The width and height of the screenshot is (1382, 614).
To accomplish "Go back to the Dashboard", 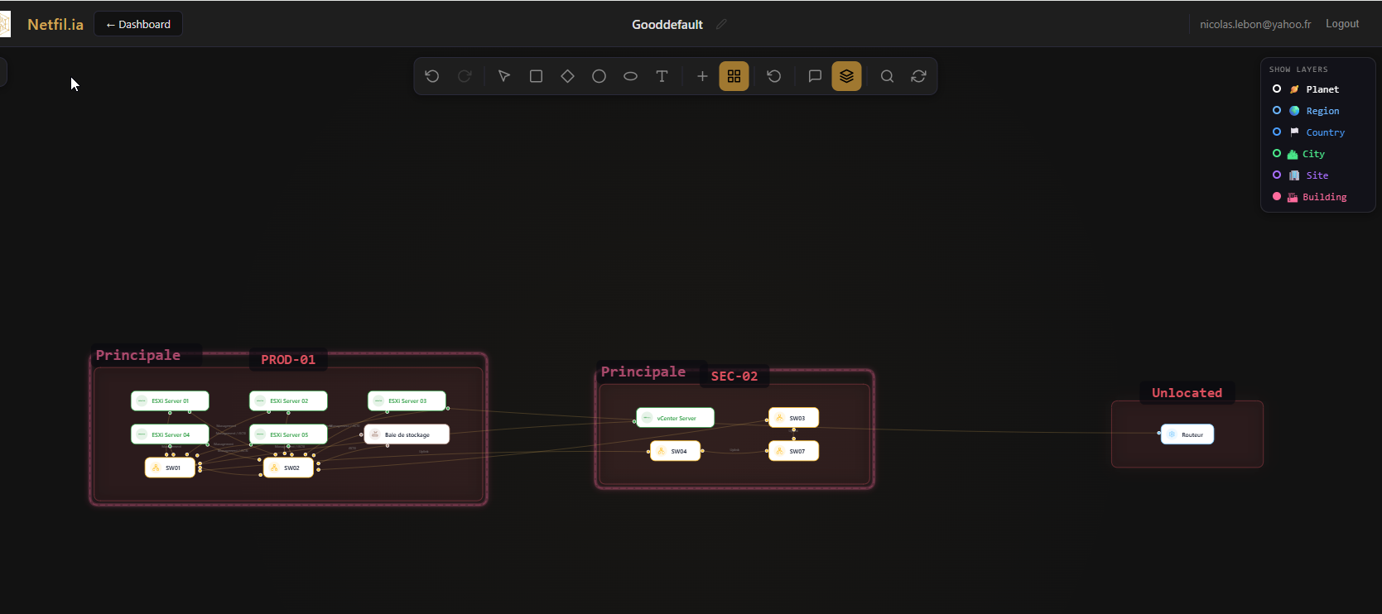I will pos(138,24).
